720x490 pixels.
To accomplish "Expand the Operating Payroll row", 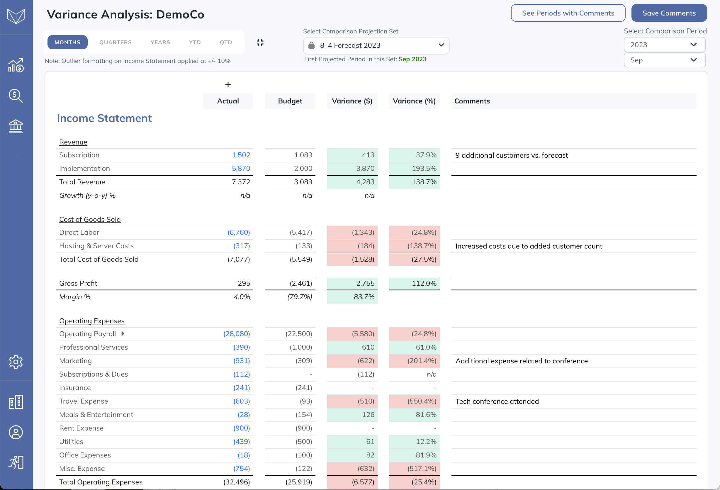I will click(x=123, y=334).
